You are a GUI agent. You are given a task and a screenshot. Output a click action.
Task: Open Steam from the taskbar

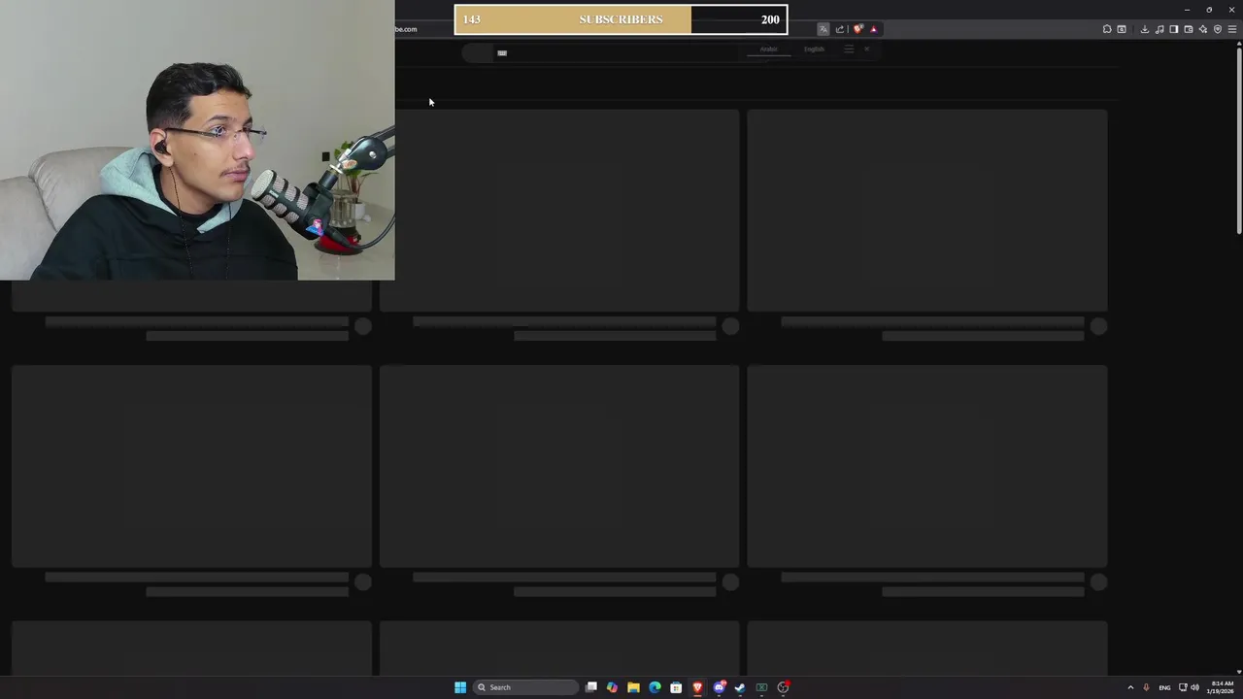tap(740, 687)
